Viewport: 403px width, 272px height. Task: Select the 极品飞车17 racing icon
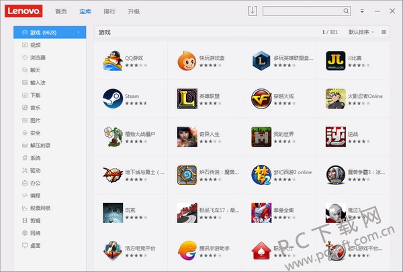click(187, 213)
